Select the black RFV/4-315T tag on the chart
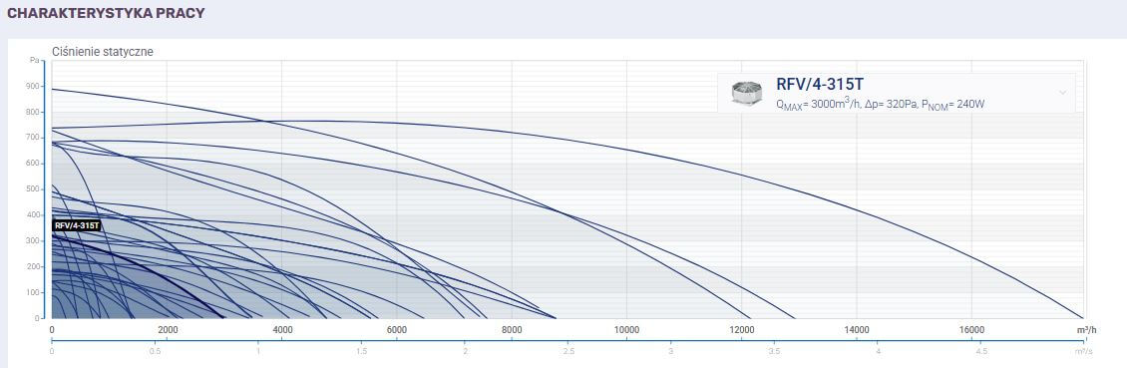 (x=77, y=225)
